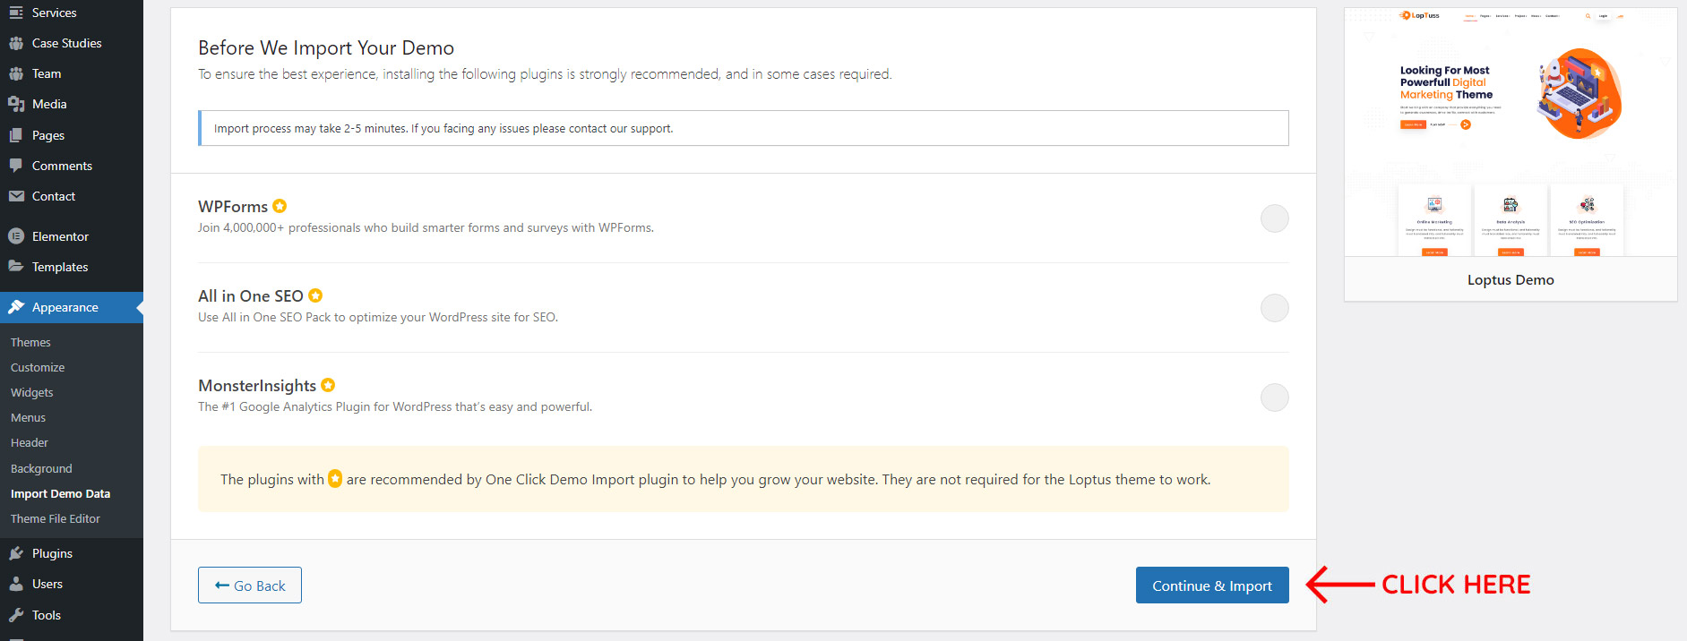This screenshot has height=641, width=1687.
Task: Click the WPForms plugin name
Action: point(233,206)
